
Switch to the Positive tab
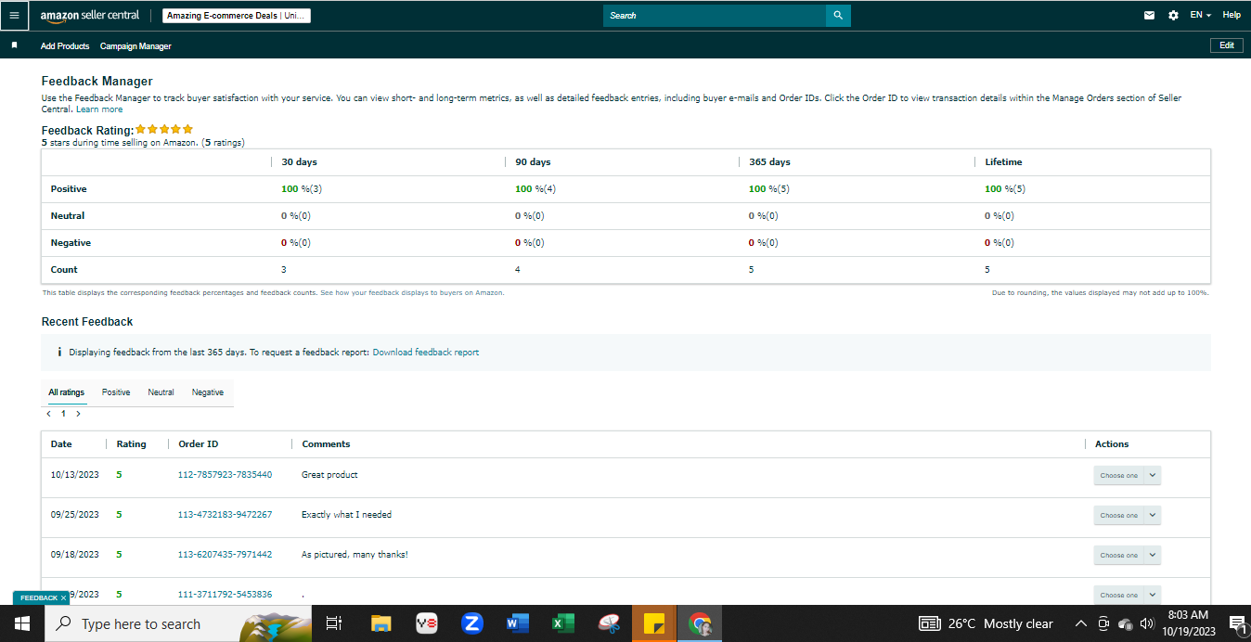[116, 392]
